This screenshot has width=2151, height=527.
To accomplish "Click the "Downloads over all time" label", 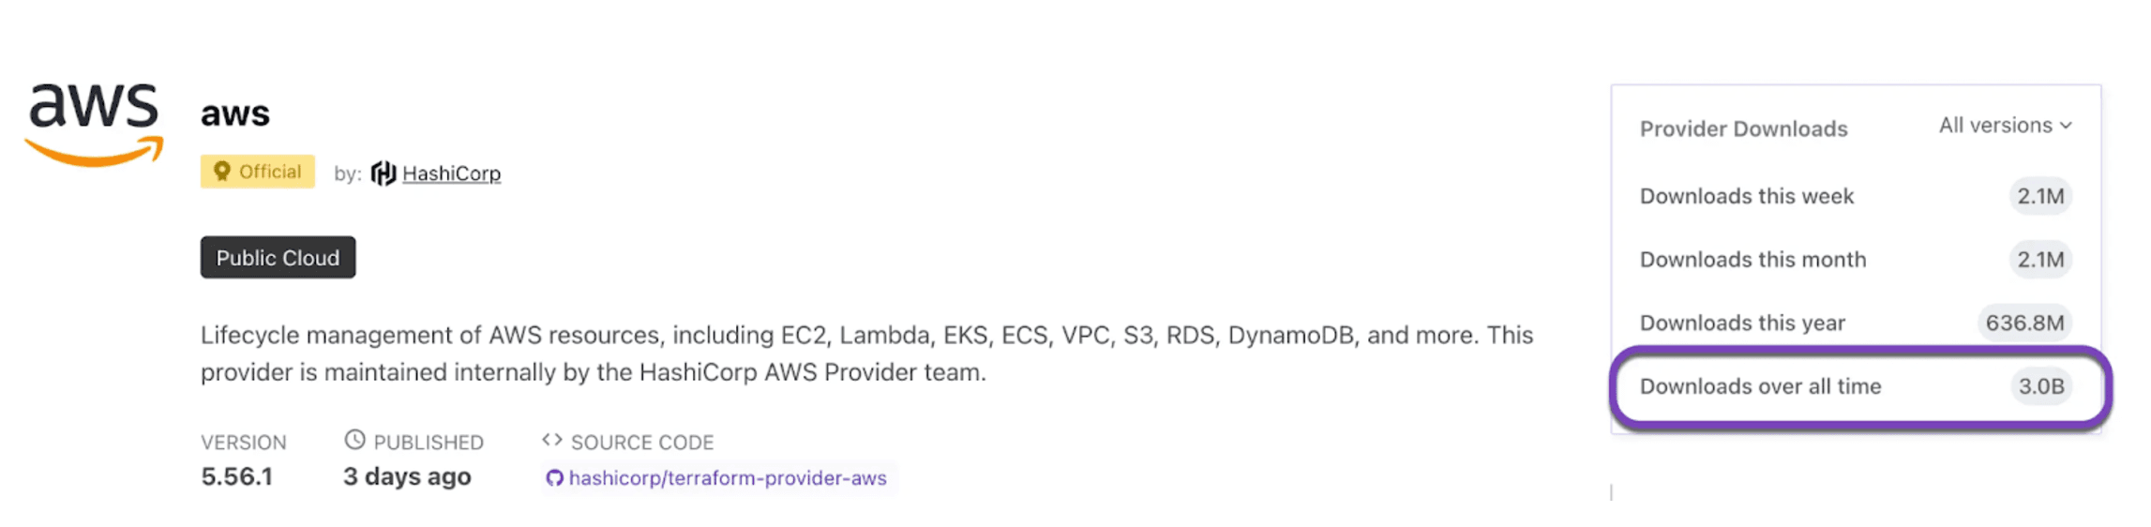I will pyautogui.click(x=1760, y=386).
